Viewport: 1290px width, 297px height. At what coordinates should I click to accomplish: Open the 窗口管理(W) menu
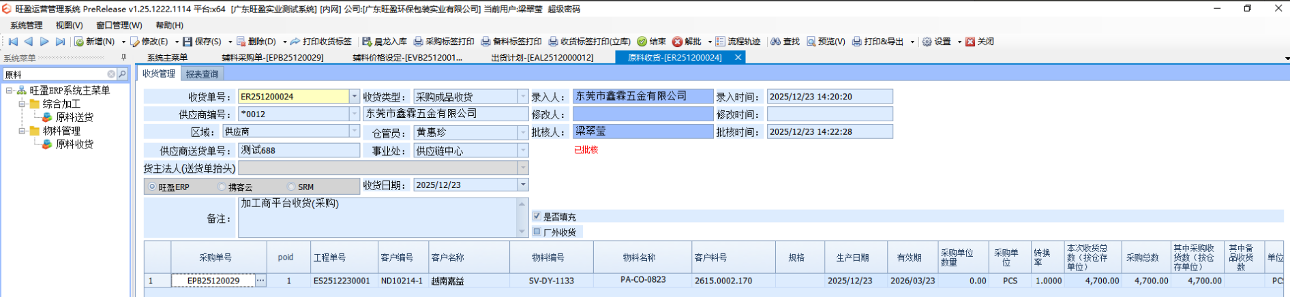coord(119,25)
